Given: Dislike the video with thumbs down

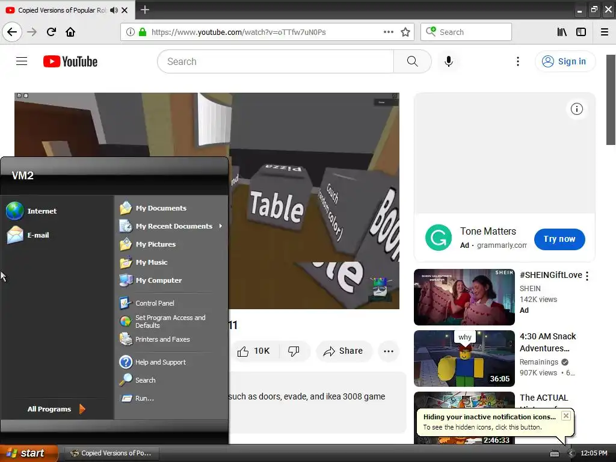Looking at the screenshot, I should 294,351.
